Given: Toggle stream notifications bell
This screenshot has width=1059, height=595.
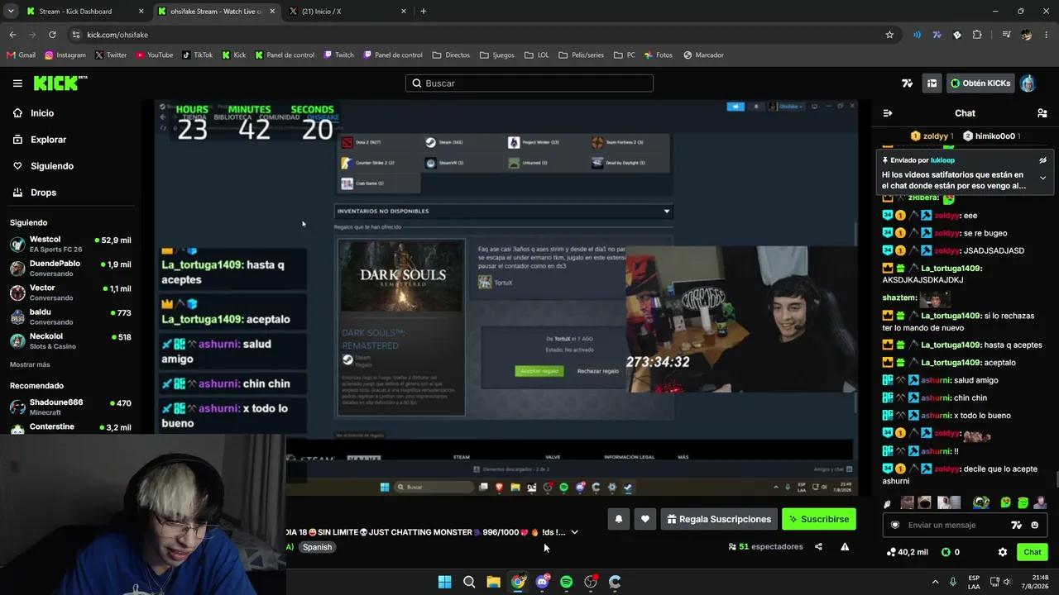Looking at the screenshot, I should 618,519.
